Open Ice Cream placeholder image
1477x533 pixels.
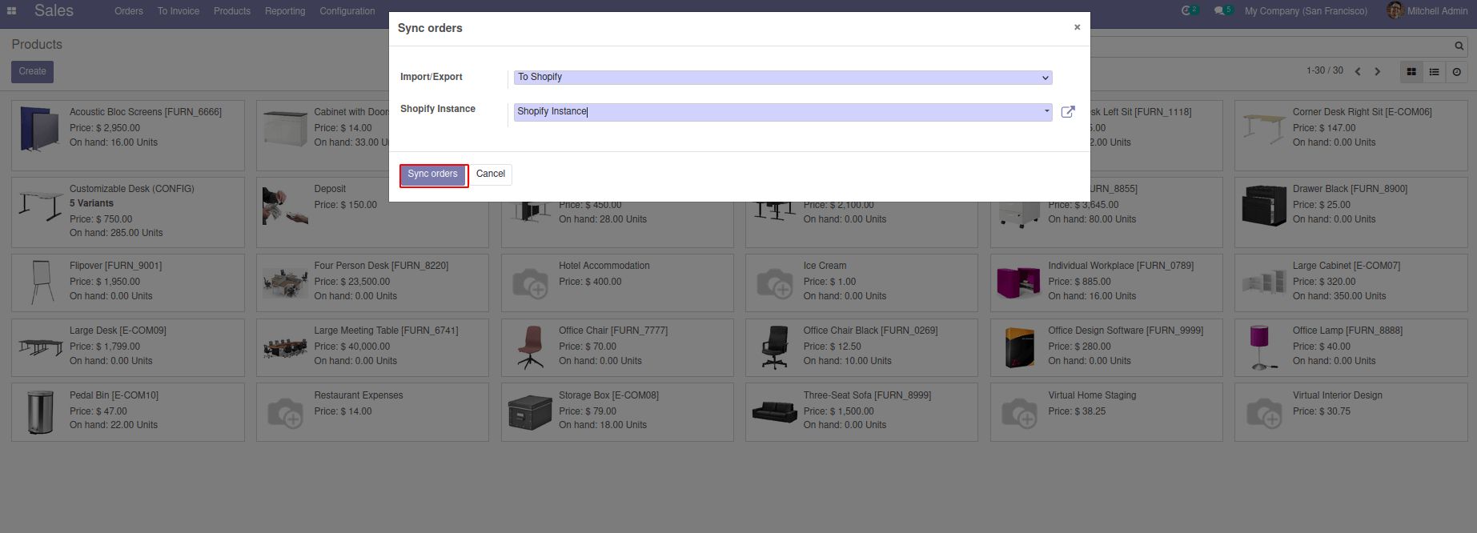pos(775,283)
